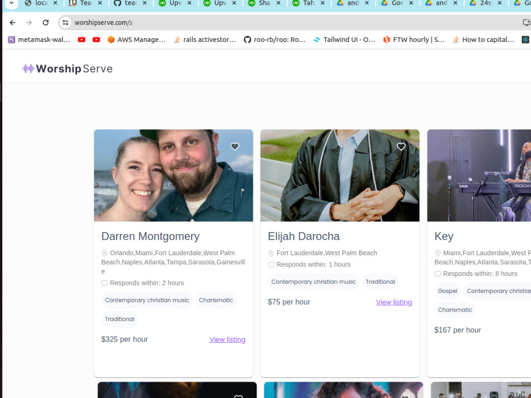The width and height of the screenshot is (531, 398).
Task: Click the '$167 per hour' price
Action: pyautogui.click(x=458, y=330)
